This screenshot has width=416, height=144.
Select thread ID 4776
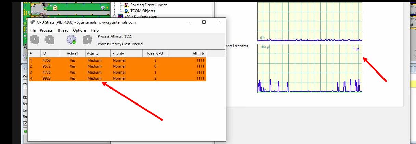[x=46, y=72]
